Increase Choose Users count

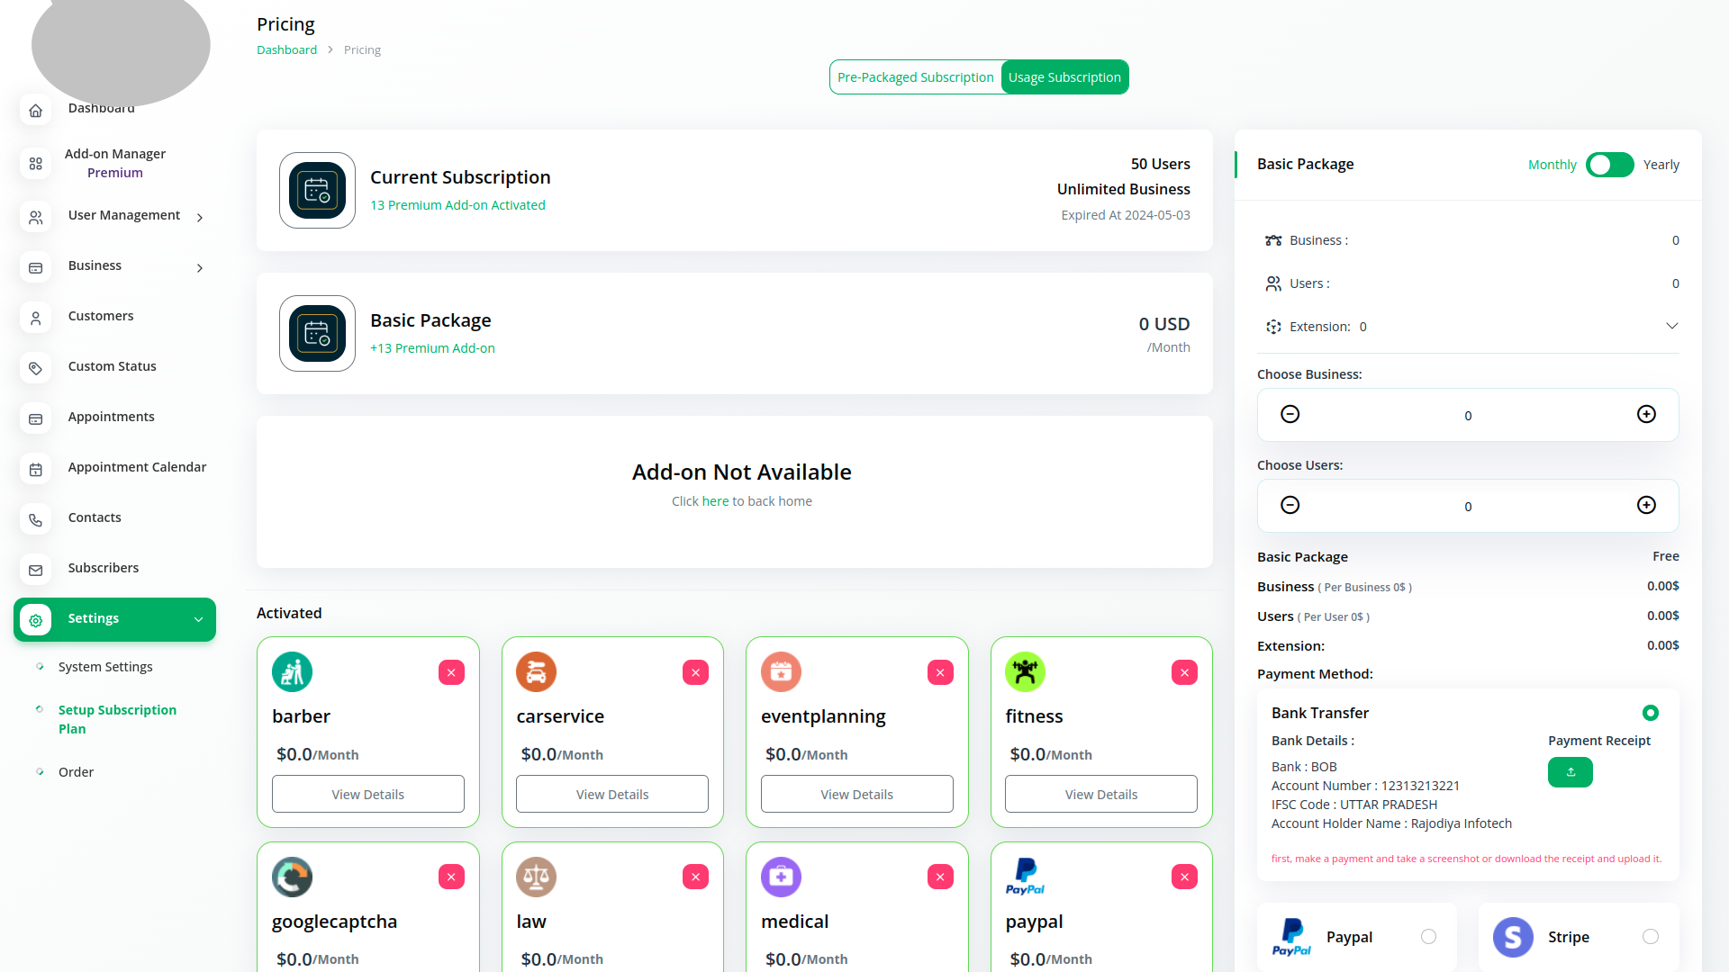tap(1646, 505)
